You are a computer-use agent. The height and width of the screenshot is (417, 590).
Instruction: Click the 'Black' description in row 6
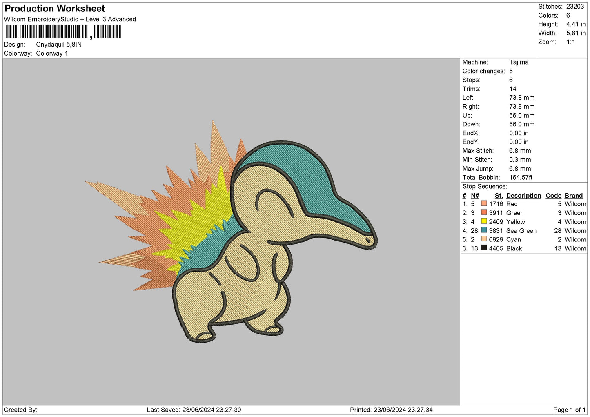coord(514,249)
